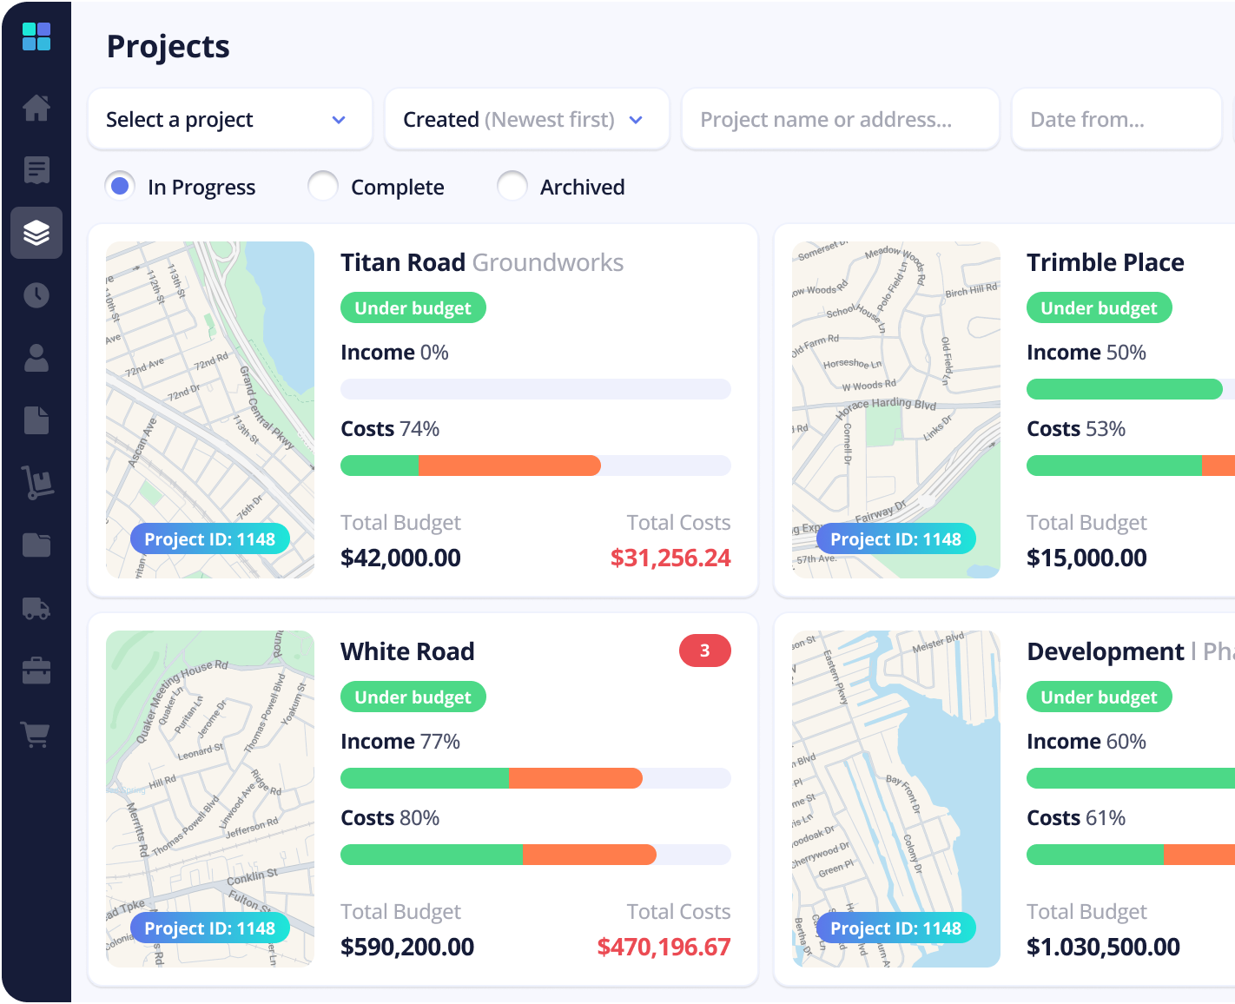Click the red 3 notification badge
The width and height of the screenshot is (1235, 1004).
[704, 651]
